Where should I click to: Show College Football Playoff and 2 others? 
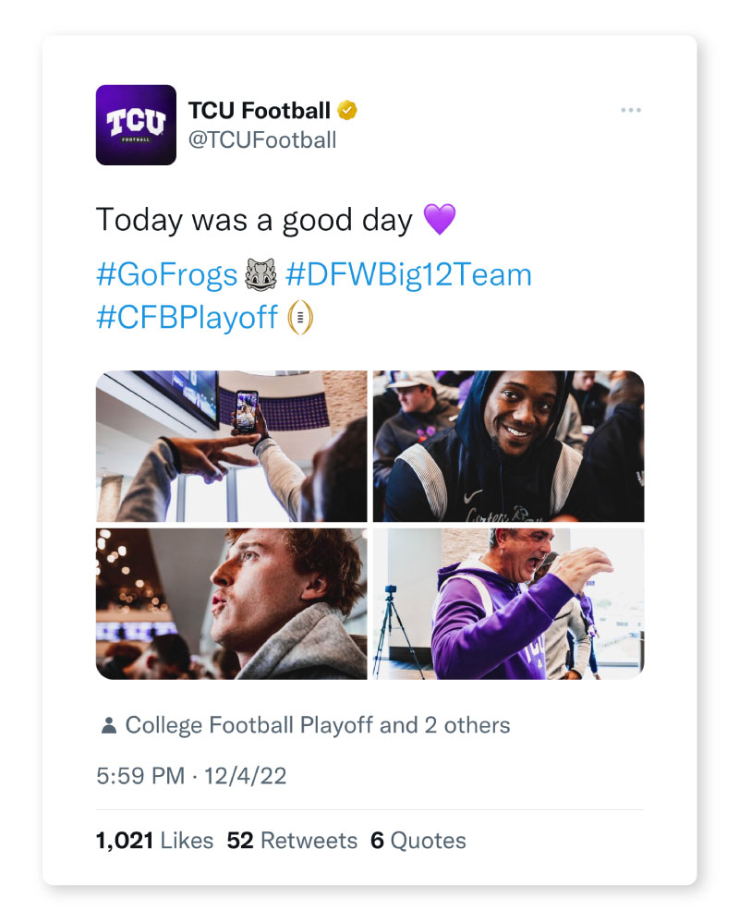click(x=318, y=726)
